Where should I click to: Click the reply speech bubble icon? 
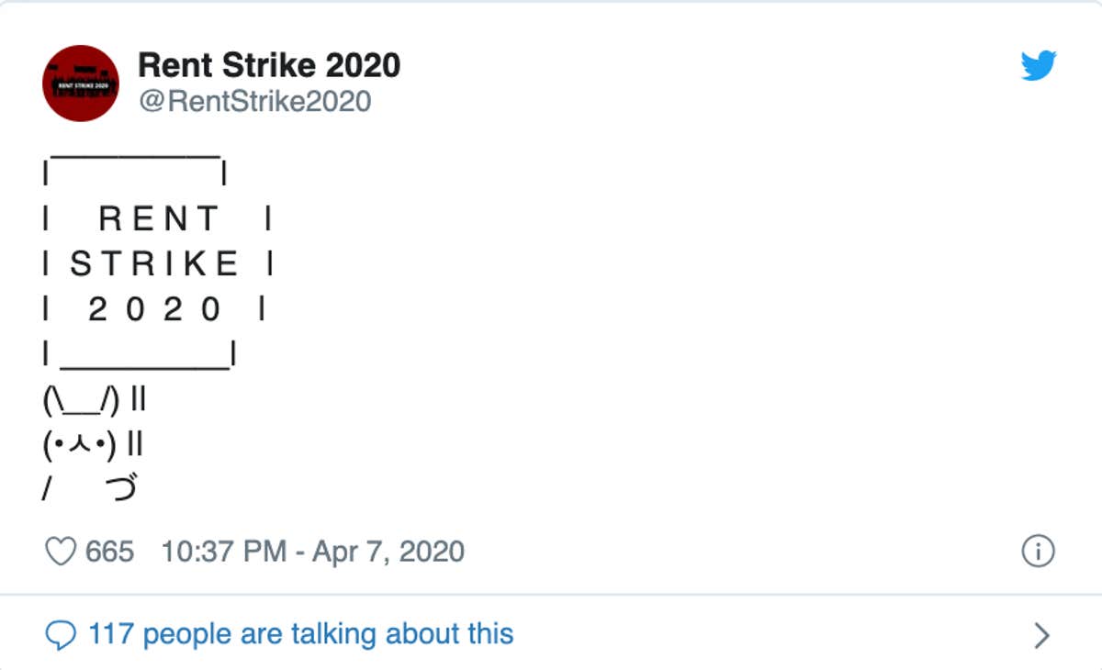63,633
